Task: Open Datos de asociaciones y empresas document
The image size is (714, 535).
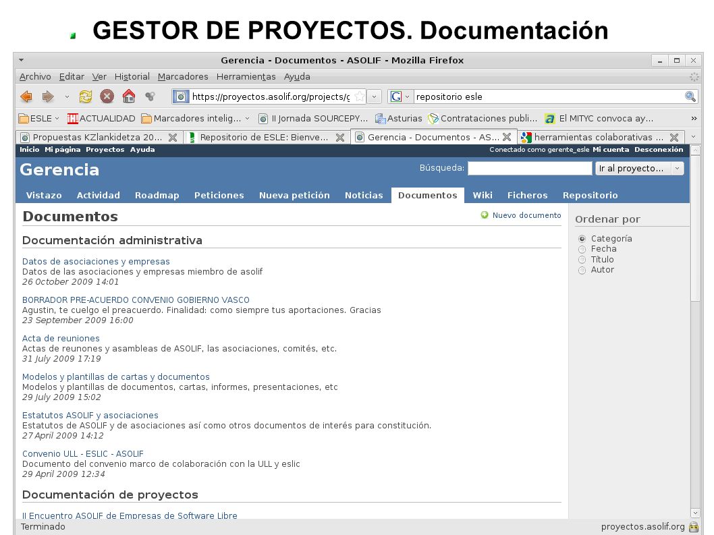Action: (x=96, y=261)
